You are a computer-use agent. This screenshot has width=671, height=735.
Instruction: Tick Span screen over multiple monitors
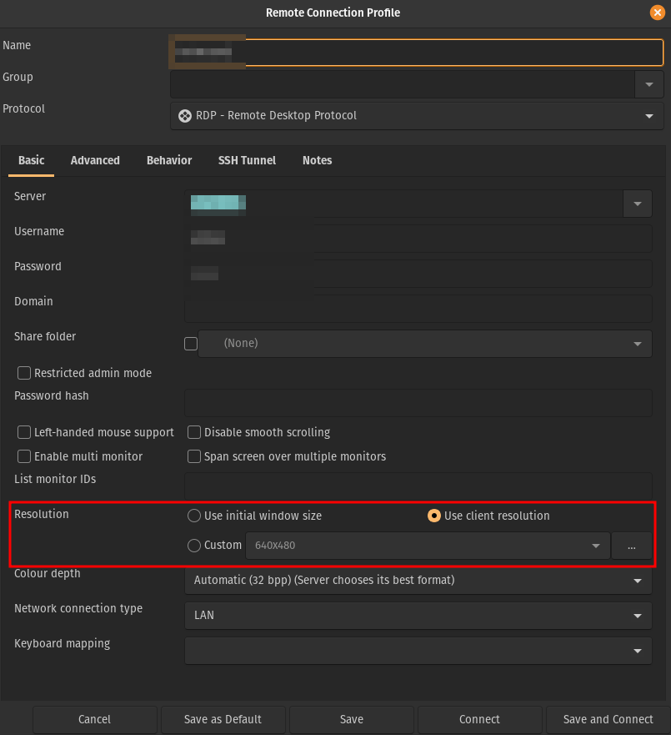pyautogui.click(x=194, y=456)
